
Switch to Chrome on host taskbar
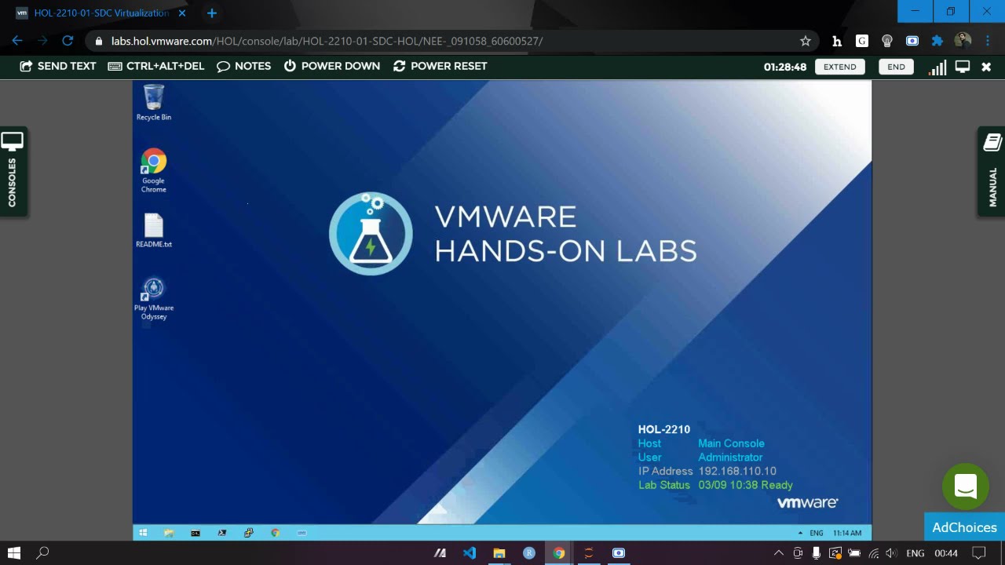559,553
